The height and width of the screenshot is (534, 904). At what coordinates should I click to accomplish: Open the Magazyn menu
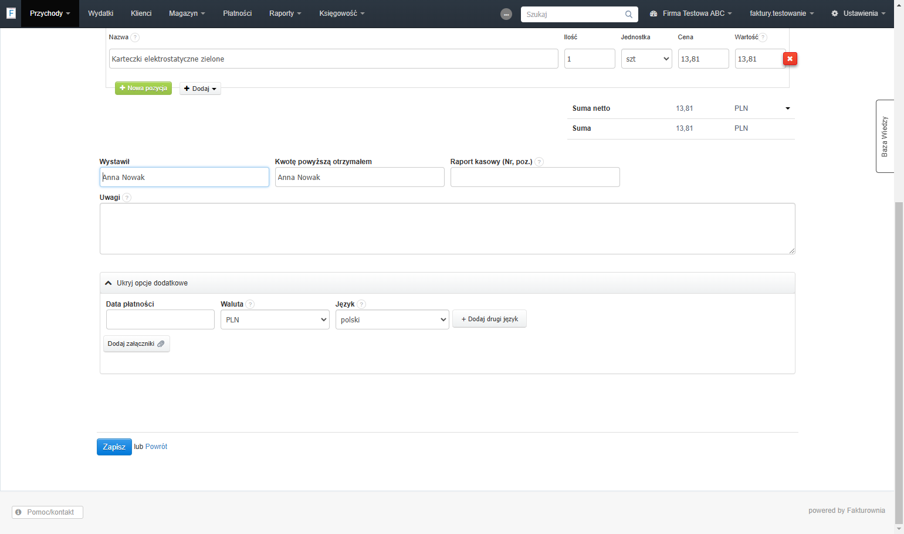click(187, 13)
